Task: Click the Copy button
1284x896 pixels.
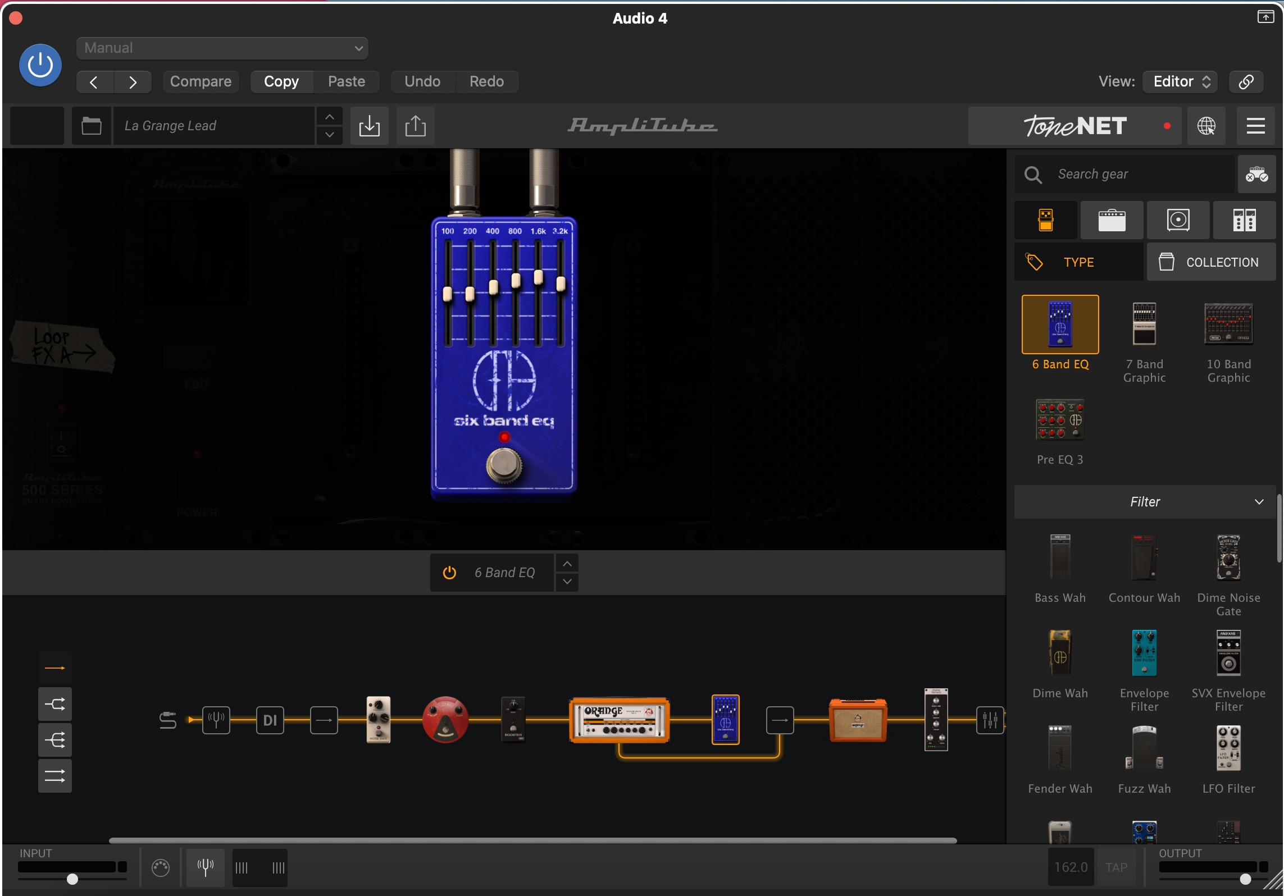Action: pos(281,82)
